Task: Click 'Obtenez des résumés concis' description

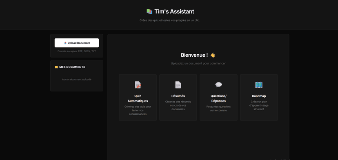Action: click(x=178, y=105)
